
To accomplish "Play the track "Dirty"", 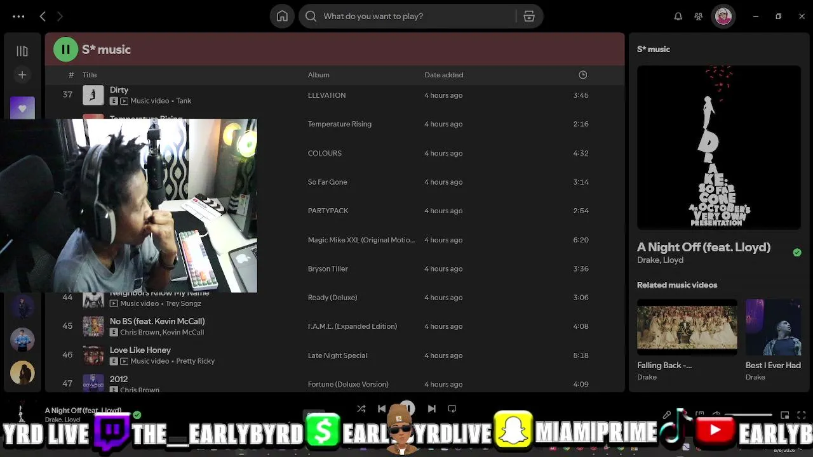I will [x=119, y=90].
